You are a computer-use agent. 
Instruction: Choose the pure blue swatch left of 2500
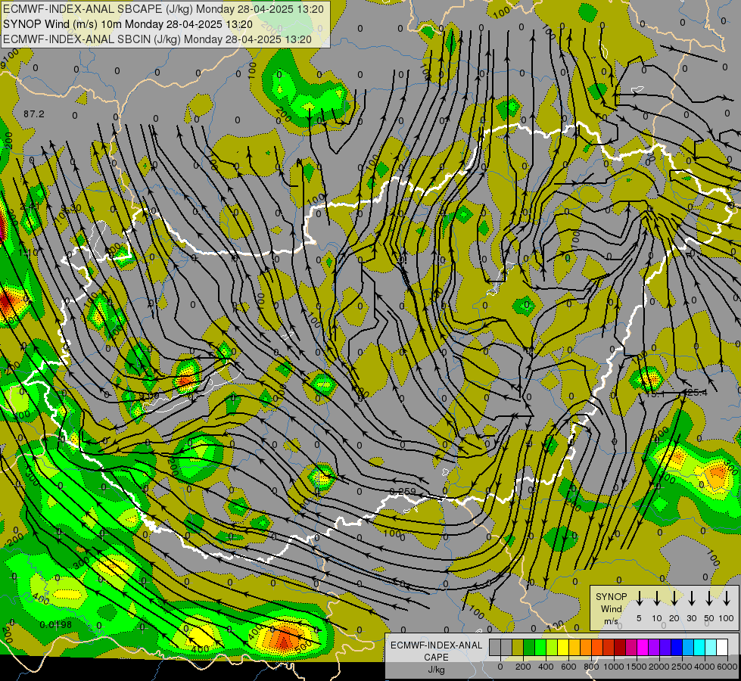pos(677,647)
